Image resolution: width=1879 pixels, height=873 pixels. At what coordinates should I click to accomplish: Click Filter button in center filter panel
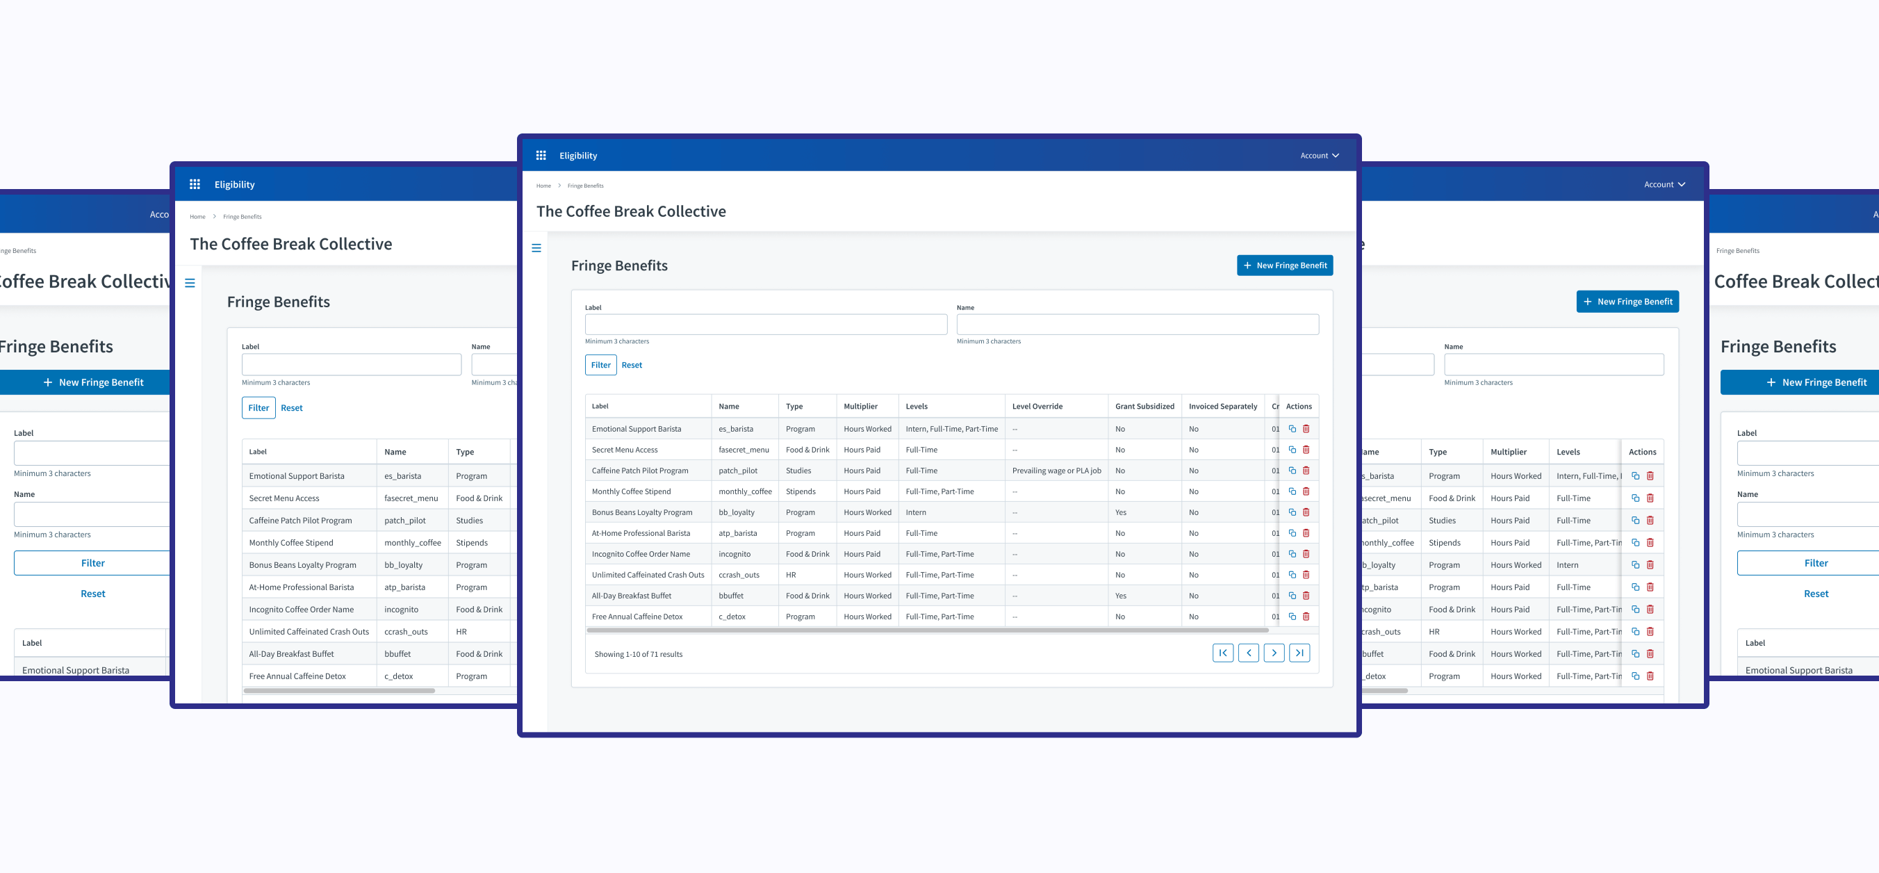click(600, 365)
